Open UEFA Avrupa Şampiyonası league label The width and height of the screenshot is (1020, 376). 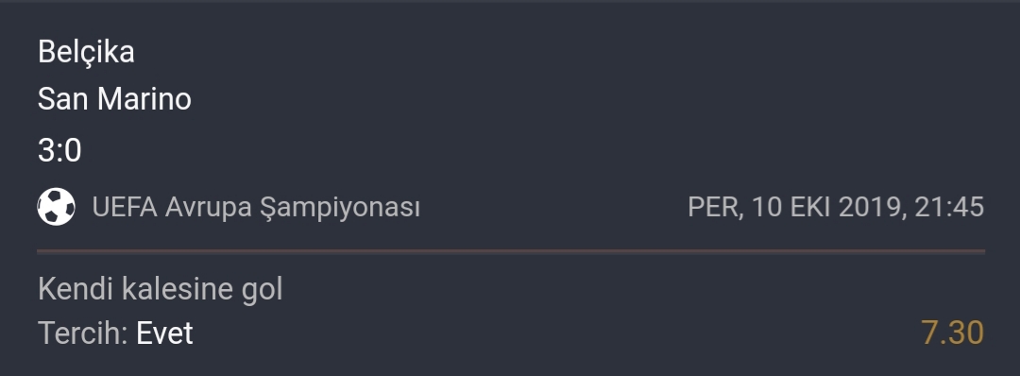(x=256, y=208)
